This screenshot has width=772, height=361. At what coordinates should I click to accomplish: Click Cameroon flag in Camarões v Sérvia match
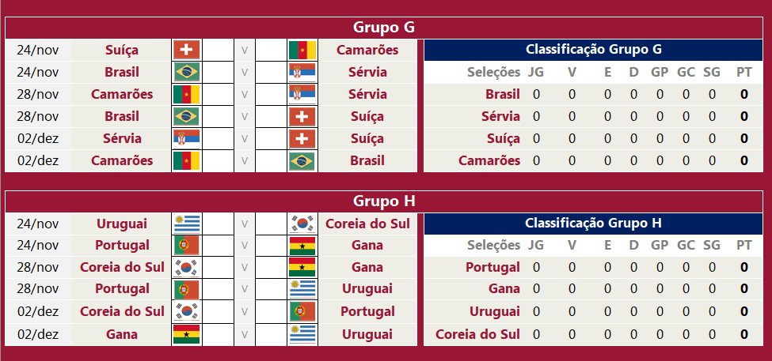[187, 94]
